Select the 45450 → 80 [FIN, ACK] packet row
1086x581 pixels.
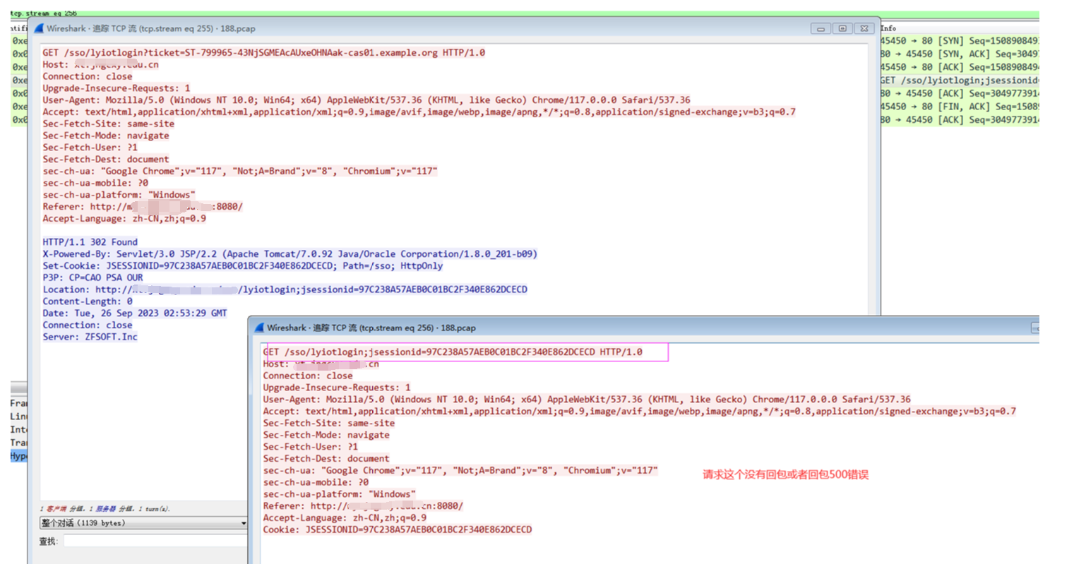point(959,107)
